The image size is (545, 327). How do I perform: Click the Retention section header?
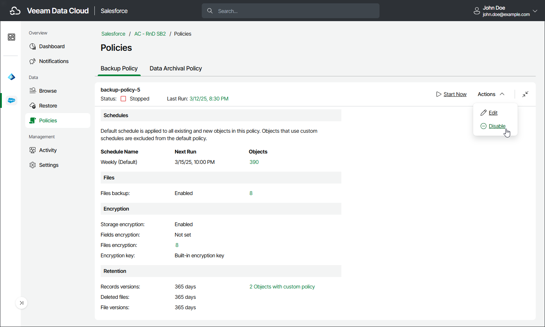(221, 271)
